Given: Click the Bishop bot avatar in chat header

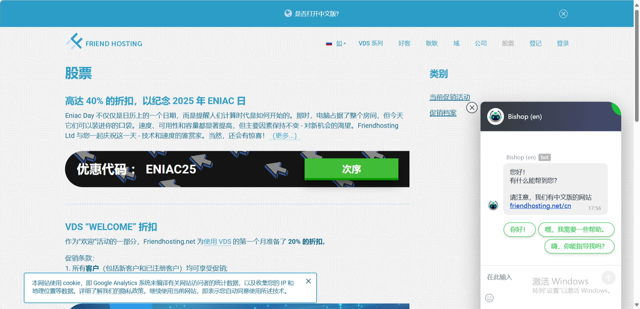Looking at the screenshot, I should coord(495,117).
